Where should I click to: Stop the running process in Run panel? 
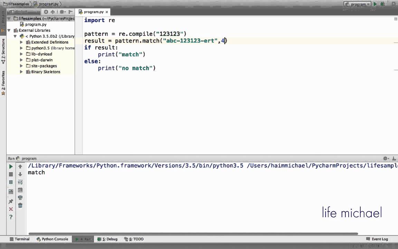(x=11, y=174)
